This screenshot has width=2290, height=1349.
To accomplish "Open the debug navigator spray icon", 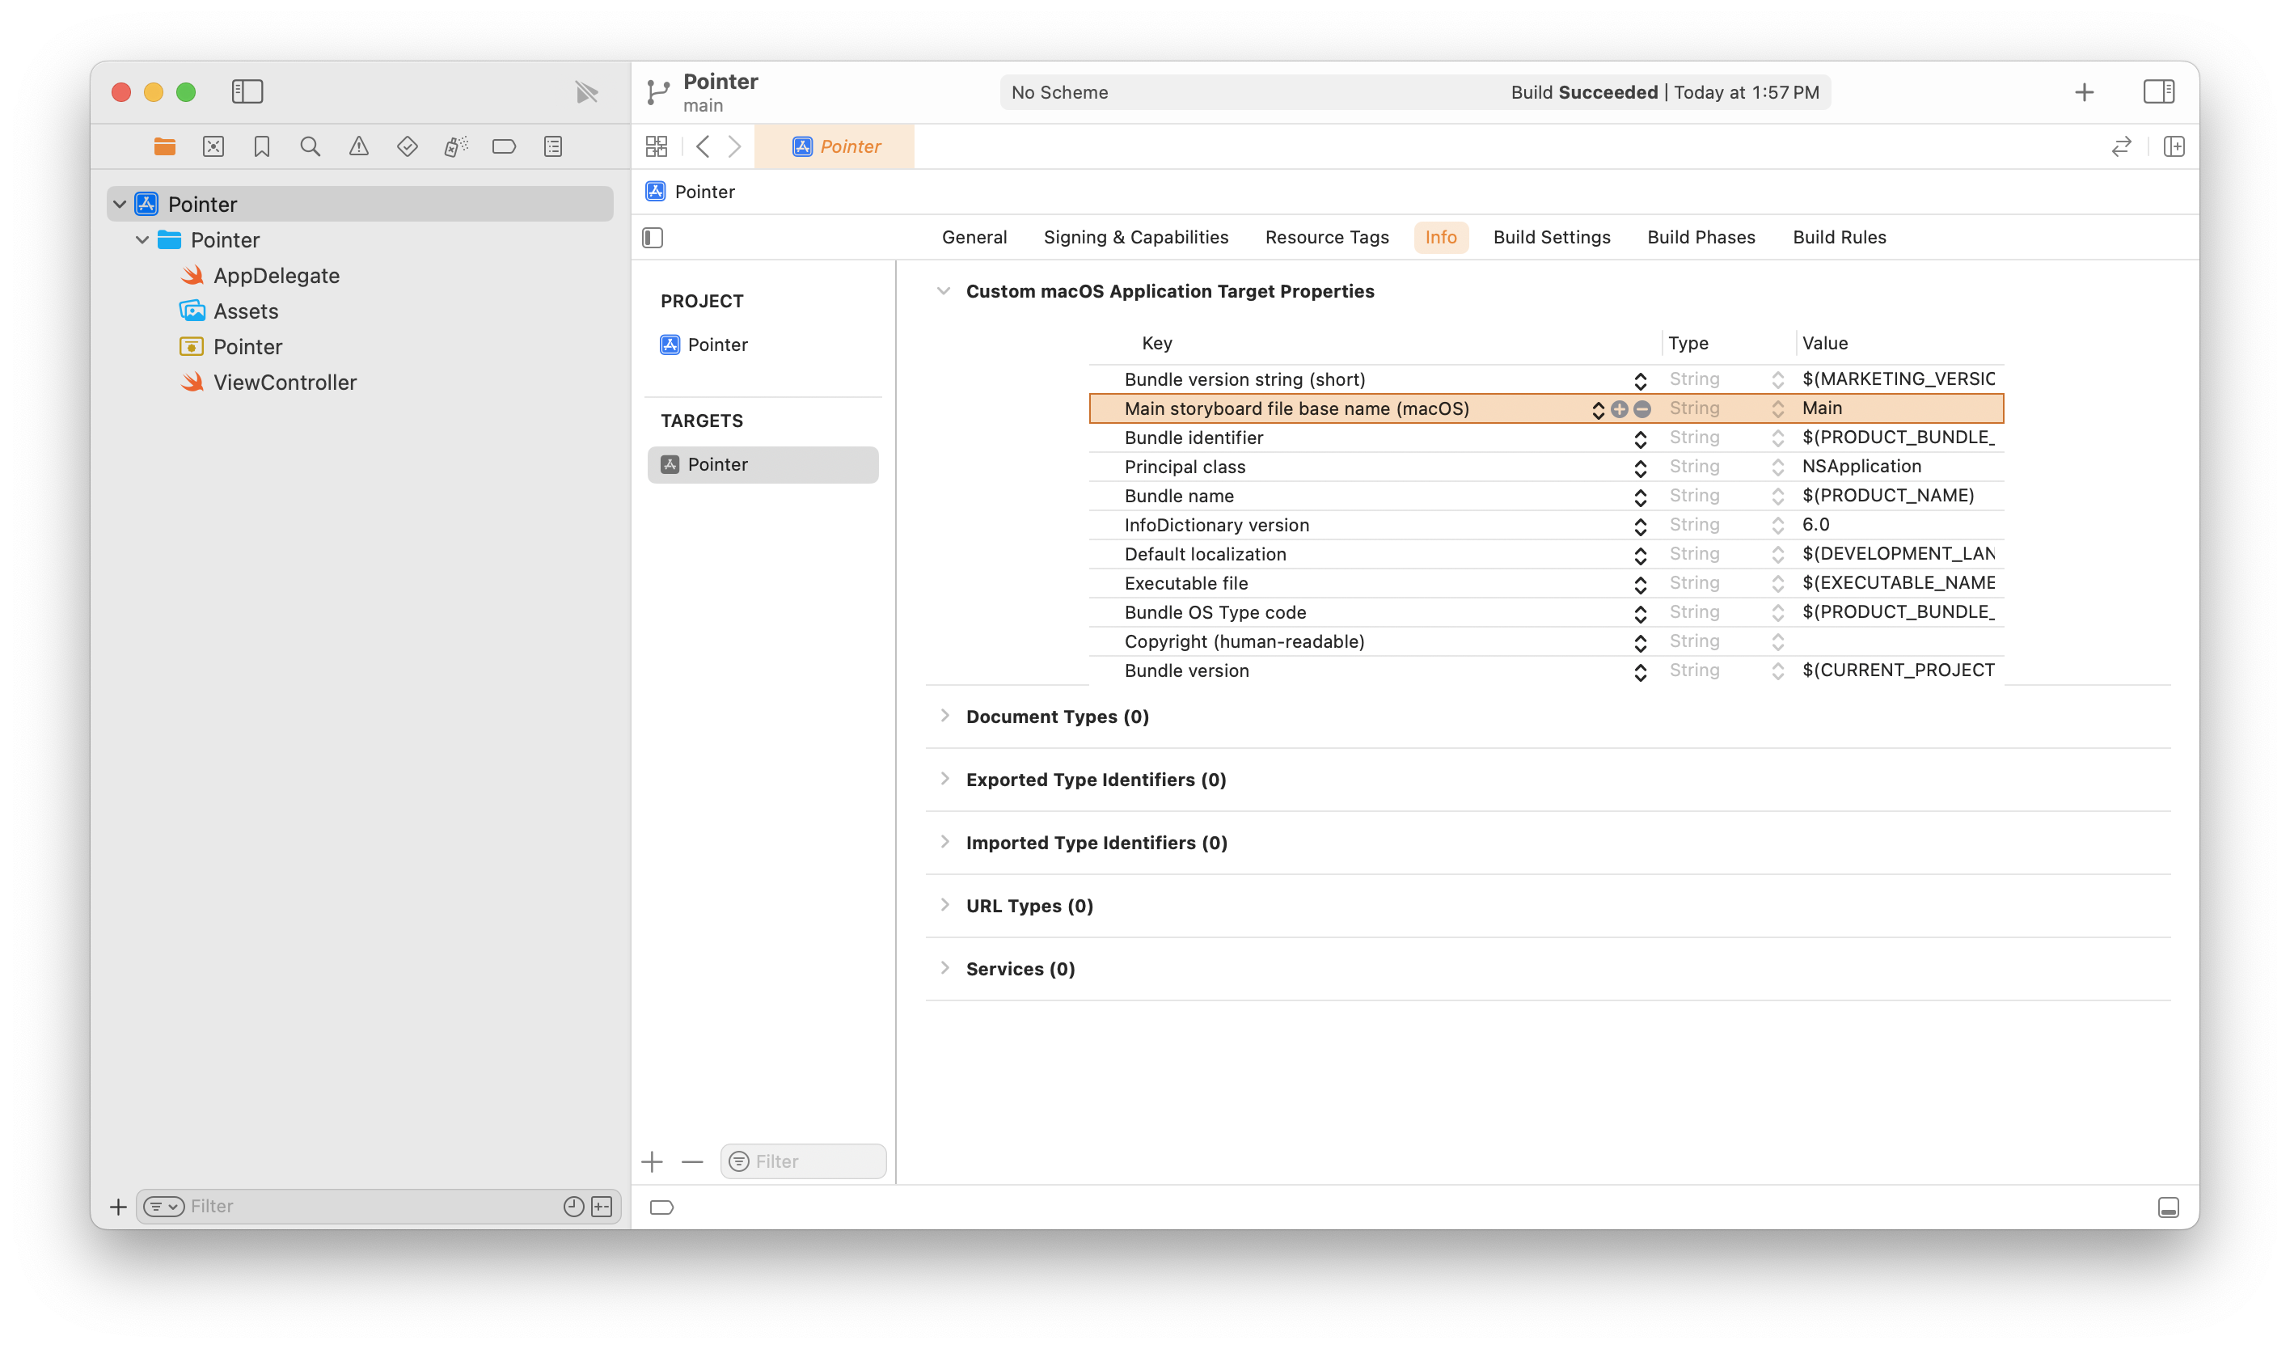I will [455, 146].
